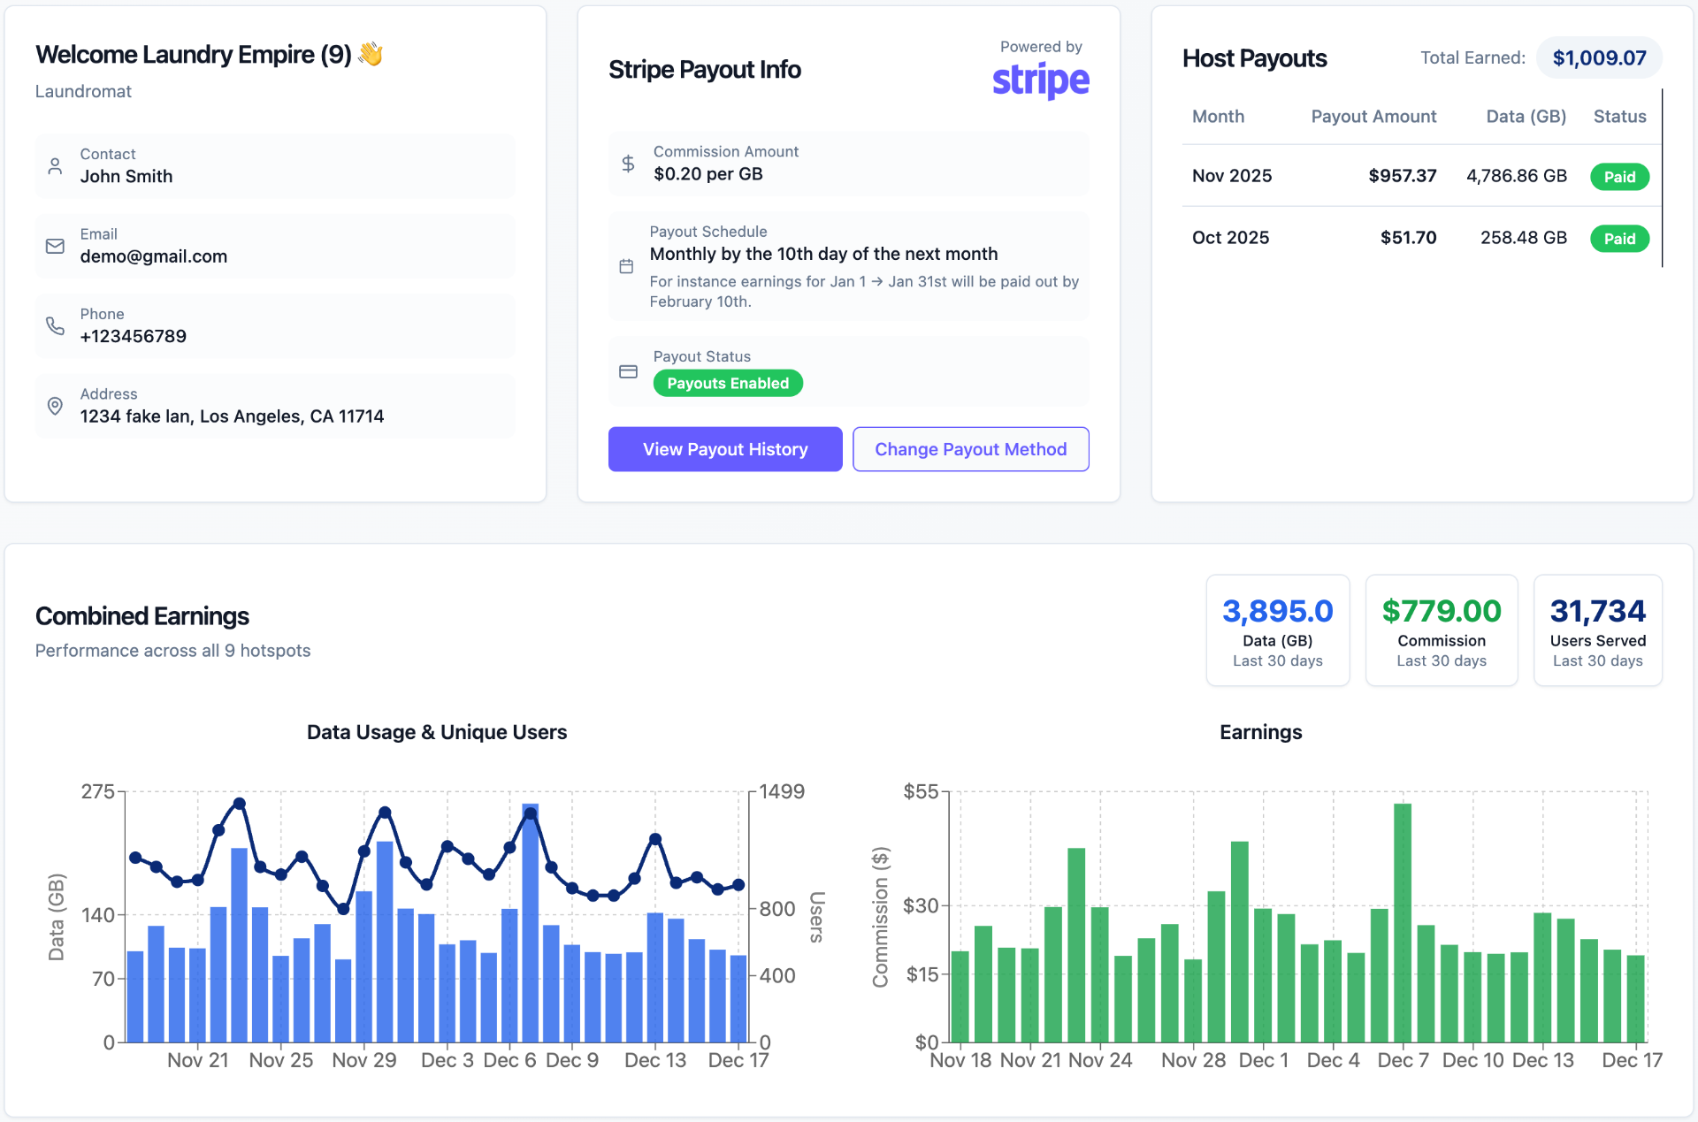This screenshot has height=1122, width=1698.
Task: Click the location pin icon near the Address
Action: pos(56,406)
